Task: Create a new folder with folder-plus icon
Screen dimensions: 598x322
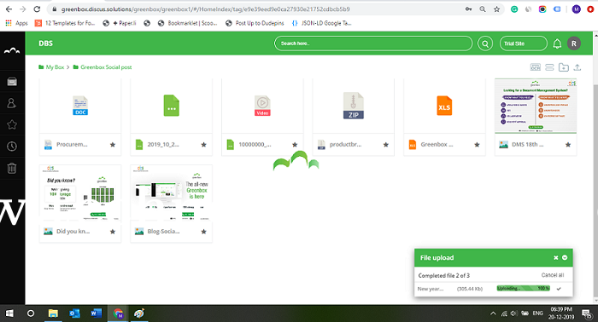Action: pos(564,67)
